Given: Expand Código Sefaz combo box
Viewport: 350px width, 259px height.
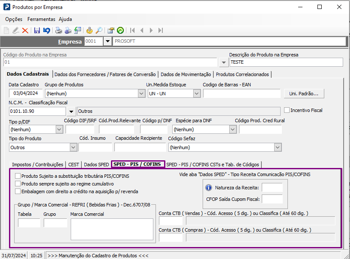Looking at the screenshot, I should pyautogui.click(x=278, y=147).
